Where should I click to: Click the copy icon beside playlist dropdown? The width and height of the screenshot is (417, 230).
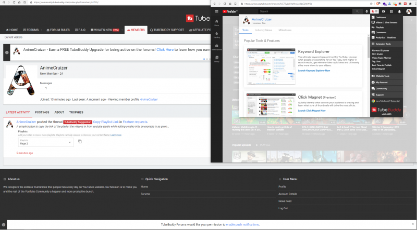(80, 141)
